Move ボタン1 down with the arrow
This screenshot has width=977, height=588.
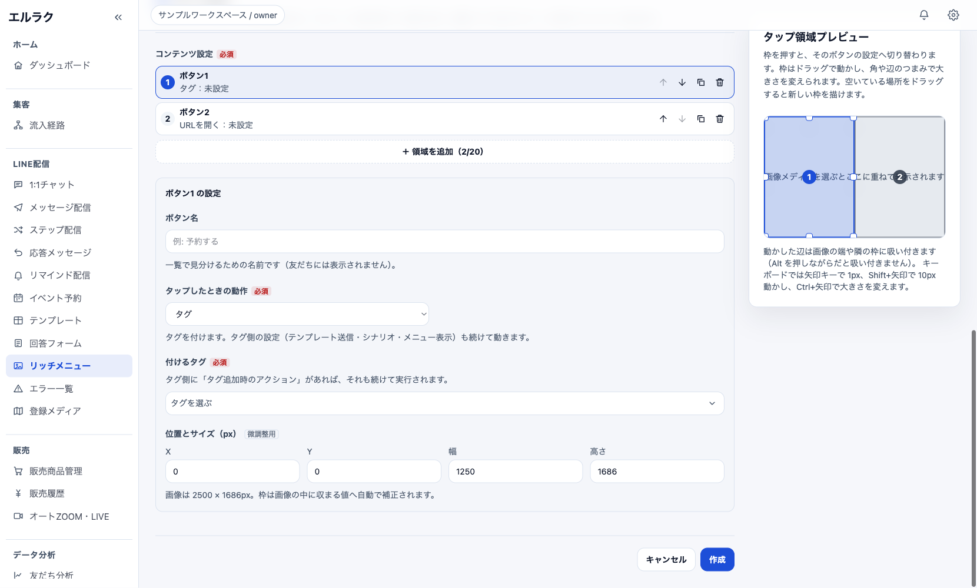[x=682, y=82]
